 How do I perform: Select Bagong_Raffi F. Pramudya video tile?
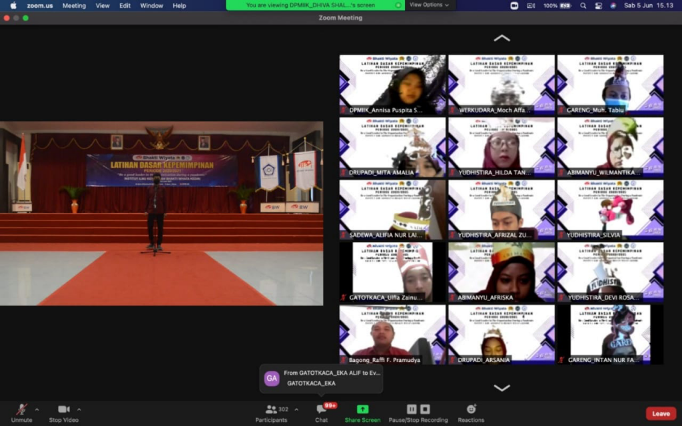pos(392,334)
